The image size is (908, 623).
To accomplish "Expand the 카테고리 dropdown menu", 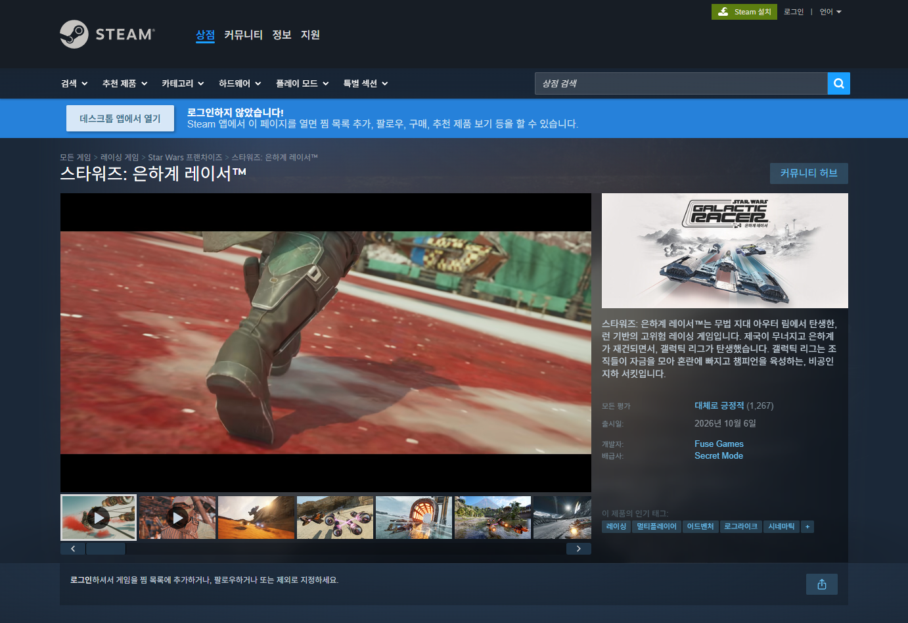I will (x=183, y=83).
